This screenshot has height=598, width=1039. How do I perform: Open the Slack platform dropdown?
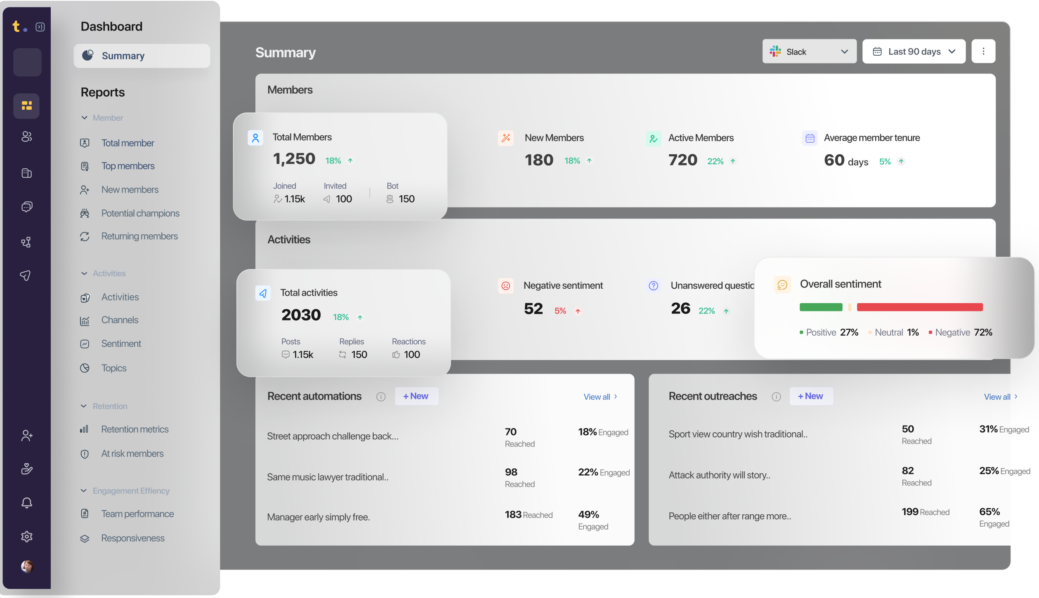click(x=809, y=52)
